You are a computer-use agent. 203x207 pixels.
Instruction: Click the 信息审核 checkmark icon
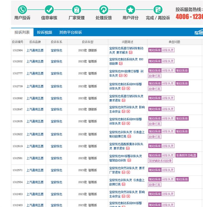point(49,10)
